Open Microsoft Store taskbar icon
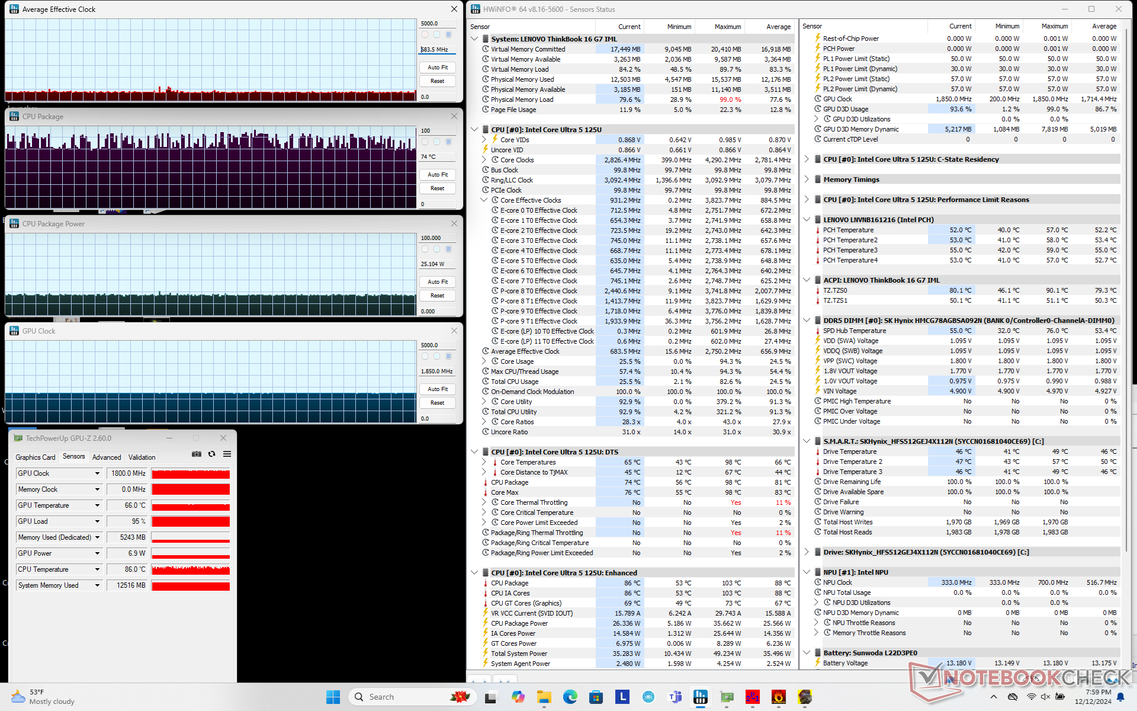1137x711 pixels. pos(596,697)
